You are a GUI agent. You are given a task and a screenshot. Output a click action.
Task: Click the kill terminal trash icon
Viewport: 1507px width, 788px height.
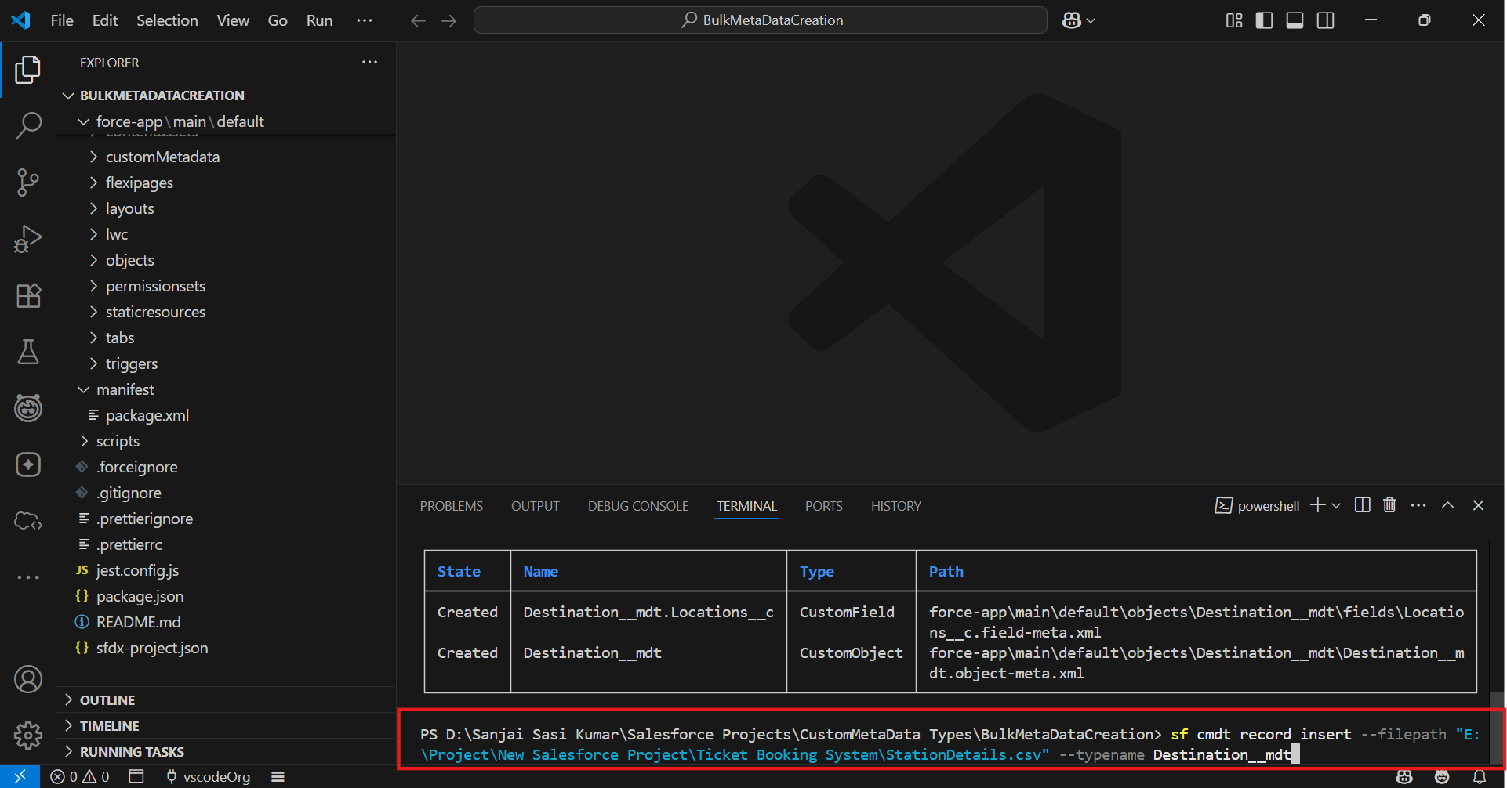point(1389,505)
